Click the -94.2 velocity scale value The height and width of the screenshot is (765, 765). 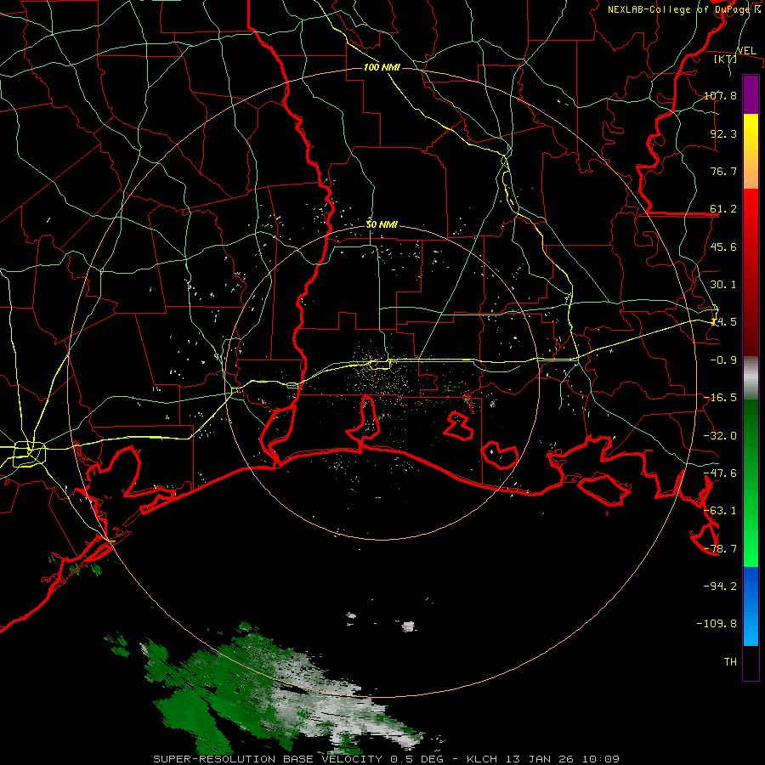coord(720,586)
